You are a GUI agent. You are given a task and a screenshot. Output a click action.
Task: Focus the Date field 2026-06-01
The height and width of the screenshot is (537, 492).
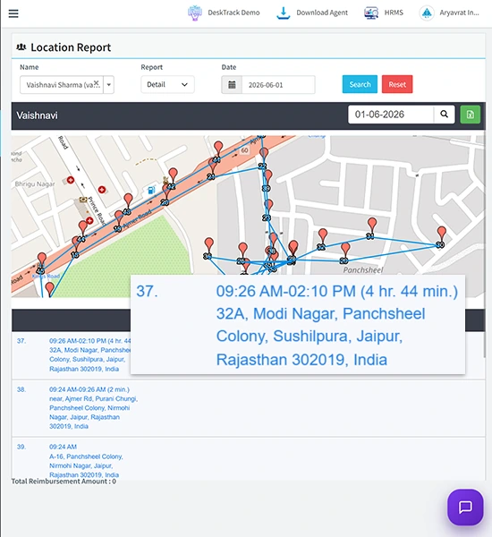[278, 85]
